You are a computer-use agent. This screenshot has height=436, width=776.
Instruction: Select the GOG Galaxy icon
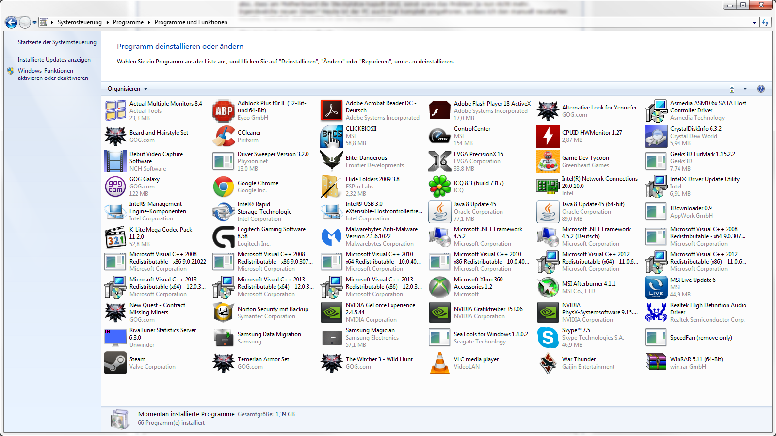[x=115, y=187]
